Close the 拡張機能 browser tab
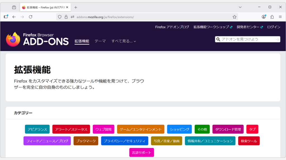Viewport: 286px width, 160px height. tap(67, 7)
